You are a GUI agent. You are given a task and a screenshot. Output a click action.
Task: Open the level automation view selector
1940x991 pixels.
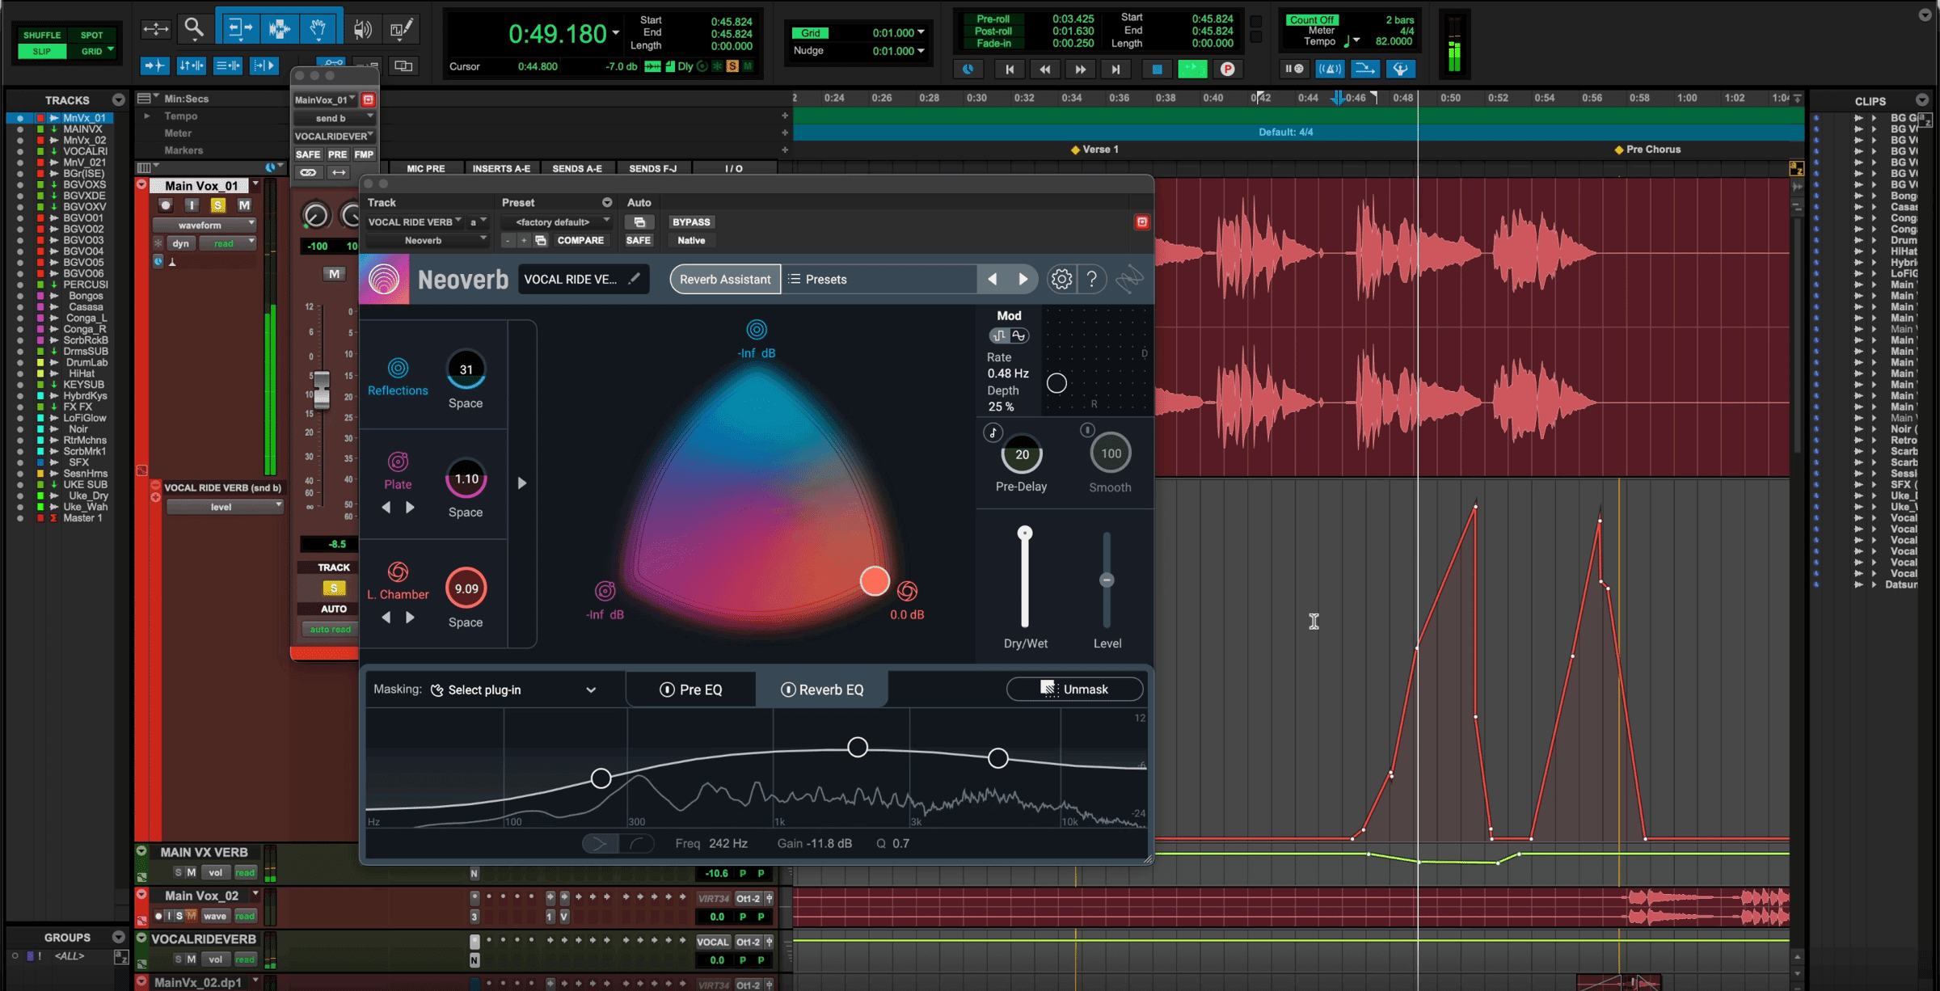pyautogui.click(x=225, y=507)
